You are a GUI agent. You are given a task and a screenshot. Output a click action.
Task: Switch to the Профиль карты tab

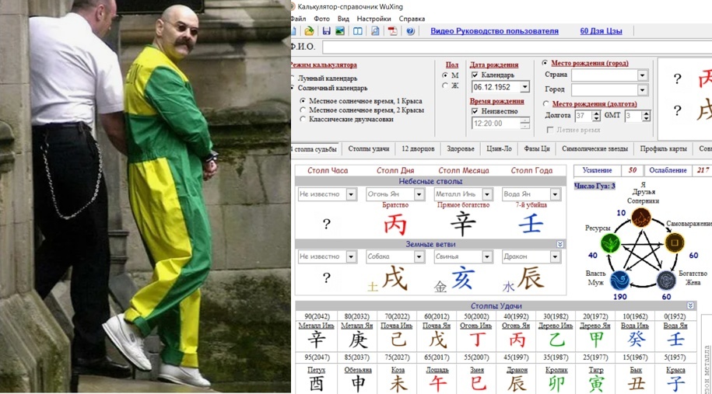tap(664, 148)
